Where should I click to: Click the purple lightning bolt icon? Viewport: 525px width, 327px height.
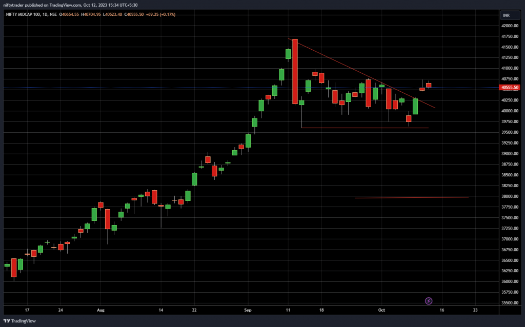[x=429, y=301]
